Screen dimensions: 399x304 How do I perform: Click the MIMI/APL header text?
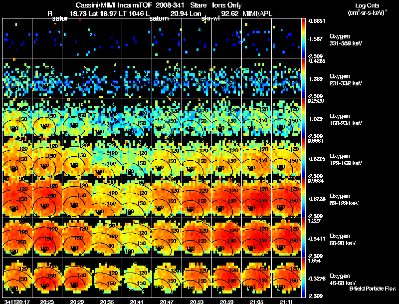pyautogui.click(x=257, y=13)
